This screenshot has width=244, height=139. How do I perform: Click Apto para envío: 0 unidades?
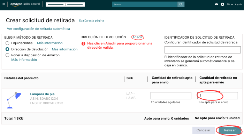[167, 118]
